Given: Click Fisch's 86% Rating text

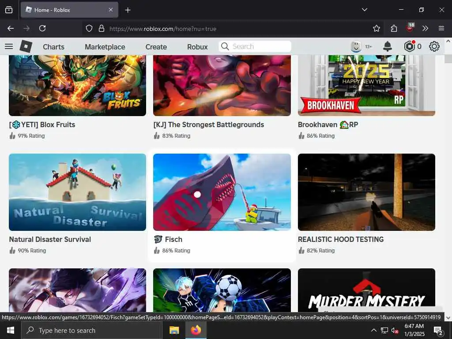Looking at the screenshot, I should point(176,251).
